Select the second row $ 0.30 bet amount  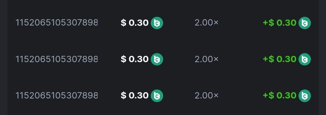point(134,59)
